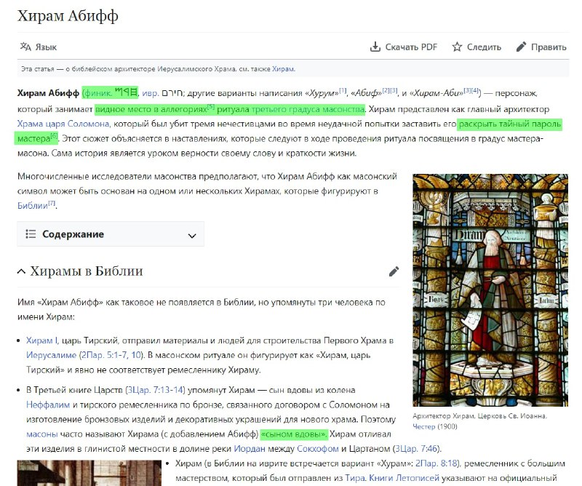Follow the Сокхофом link
582x486 pixels.
point(318,449)
